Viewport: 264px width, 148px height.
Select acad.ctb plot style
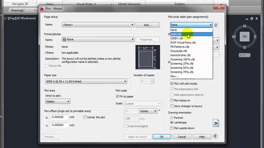coord(191,34)
